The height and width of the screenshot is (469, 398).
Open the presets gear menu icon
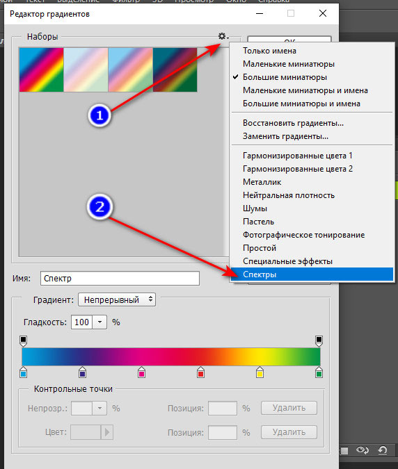click(x=223, y=37)
